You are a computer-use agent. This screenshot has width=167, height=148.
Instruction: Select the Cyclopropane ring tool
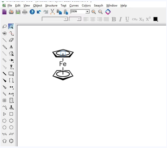pos(4,114)
